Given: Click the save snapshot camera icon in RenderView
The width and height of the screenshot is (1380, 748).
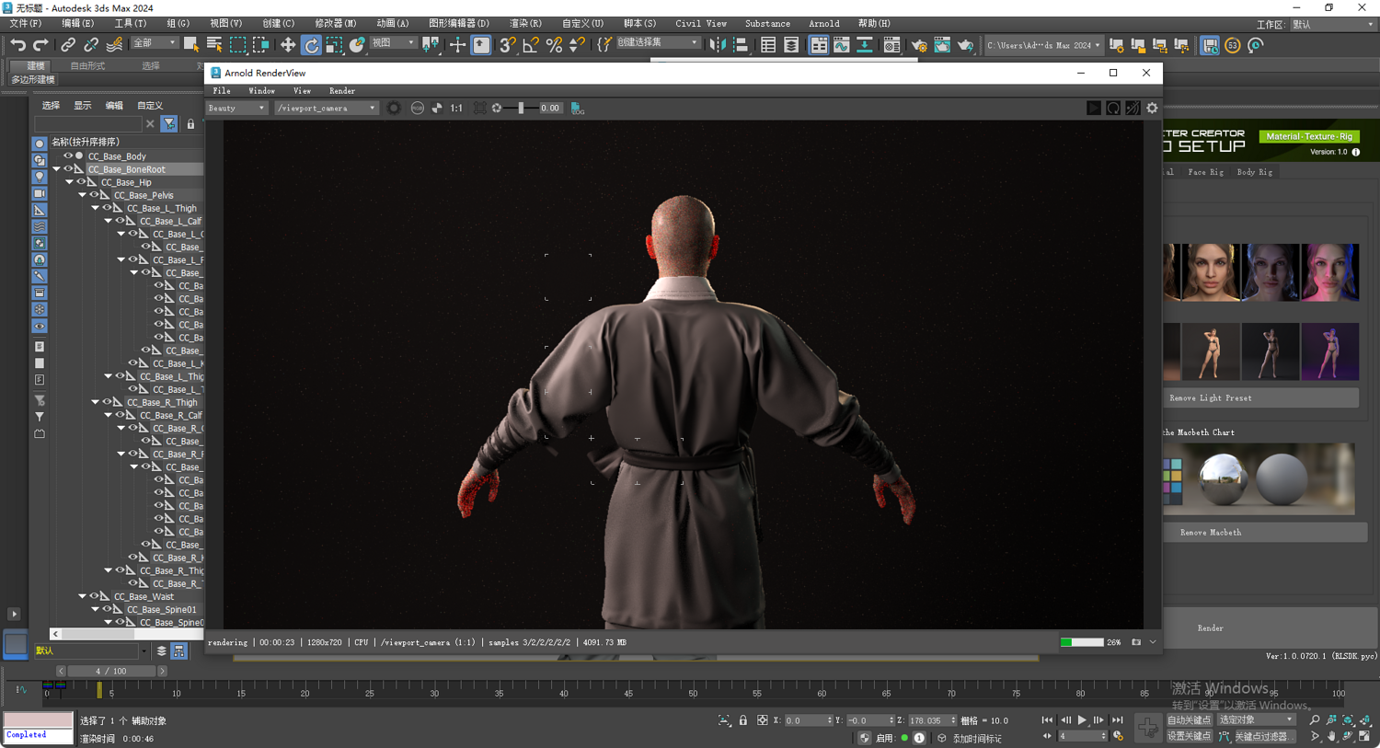Looking at the screenshot, I should (x=1136, y=642).
